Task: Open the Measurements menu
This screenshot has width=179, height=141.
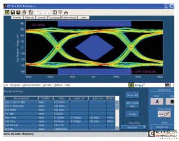Action: 32,85
